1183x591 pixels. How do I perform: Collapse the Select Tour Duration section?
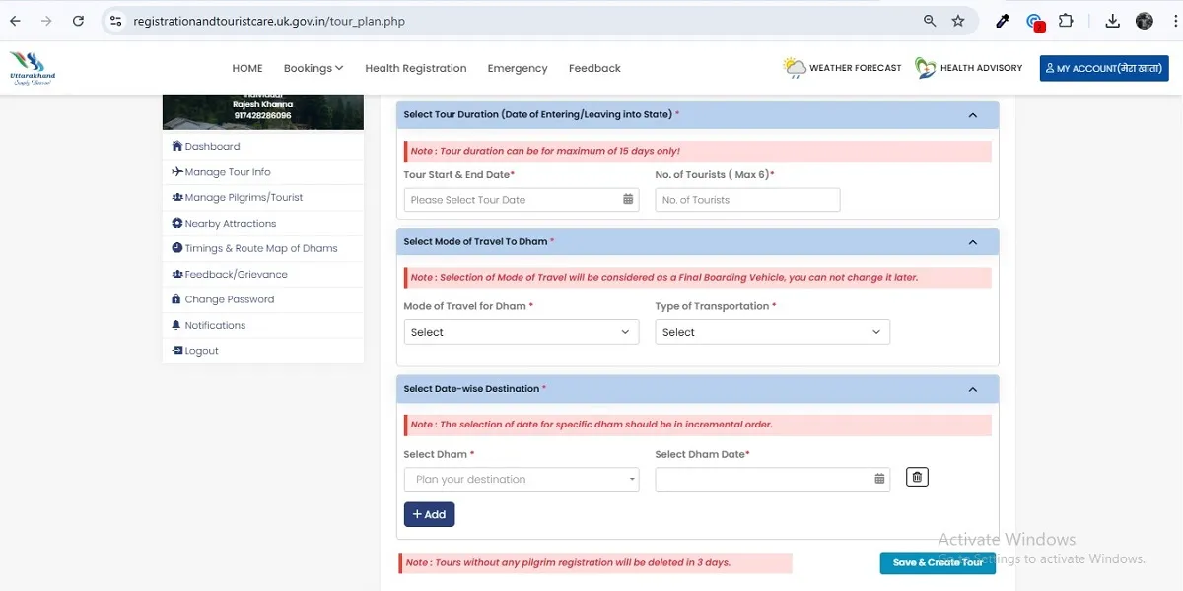tap(972, 114)
